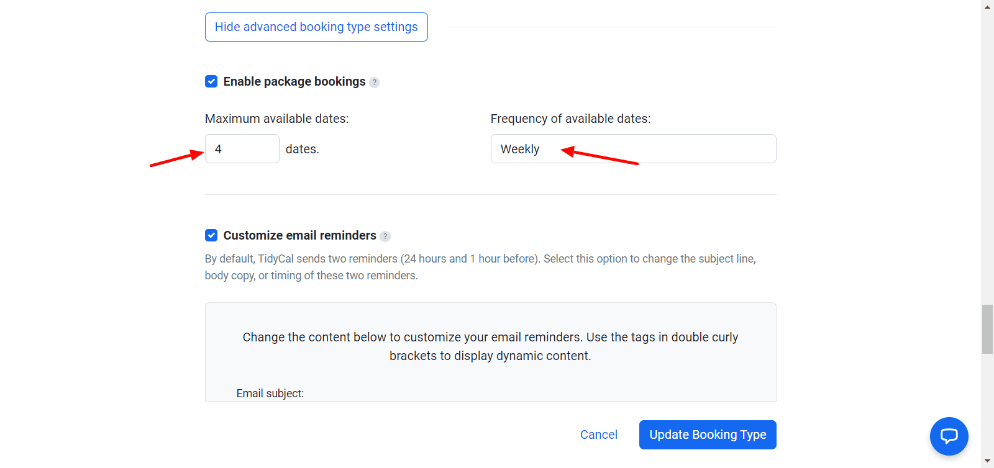
Task: Focus the Maximum available dates input
Action: click(242, 149)
